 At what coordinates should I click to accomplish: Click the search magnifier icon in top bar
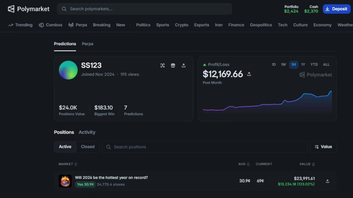tap(64, 9)
